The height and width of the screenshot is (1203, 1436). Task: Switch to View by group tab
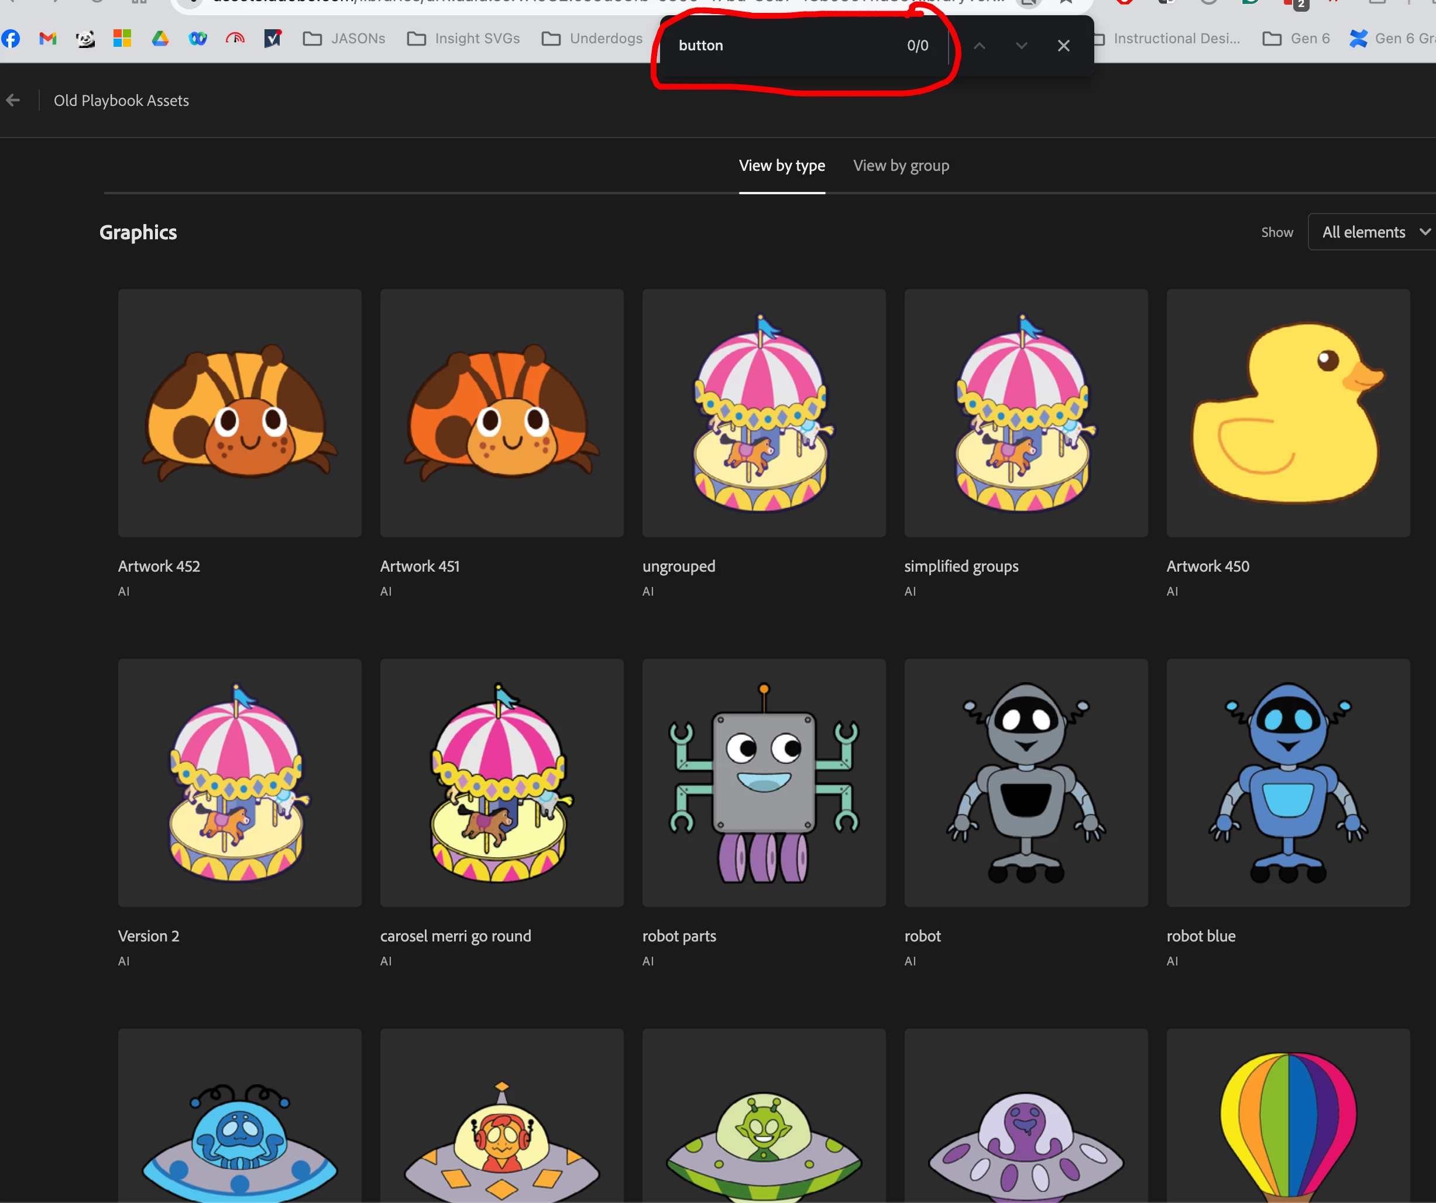(901, 166)
